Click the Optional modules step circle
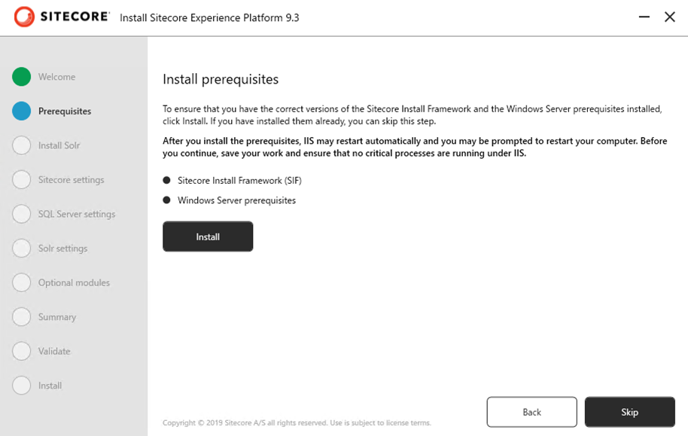This screenshot has height=436, width=688. click(22, 282)
